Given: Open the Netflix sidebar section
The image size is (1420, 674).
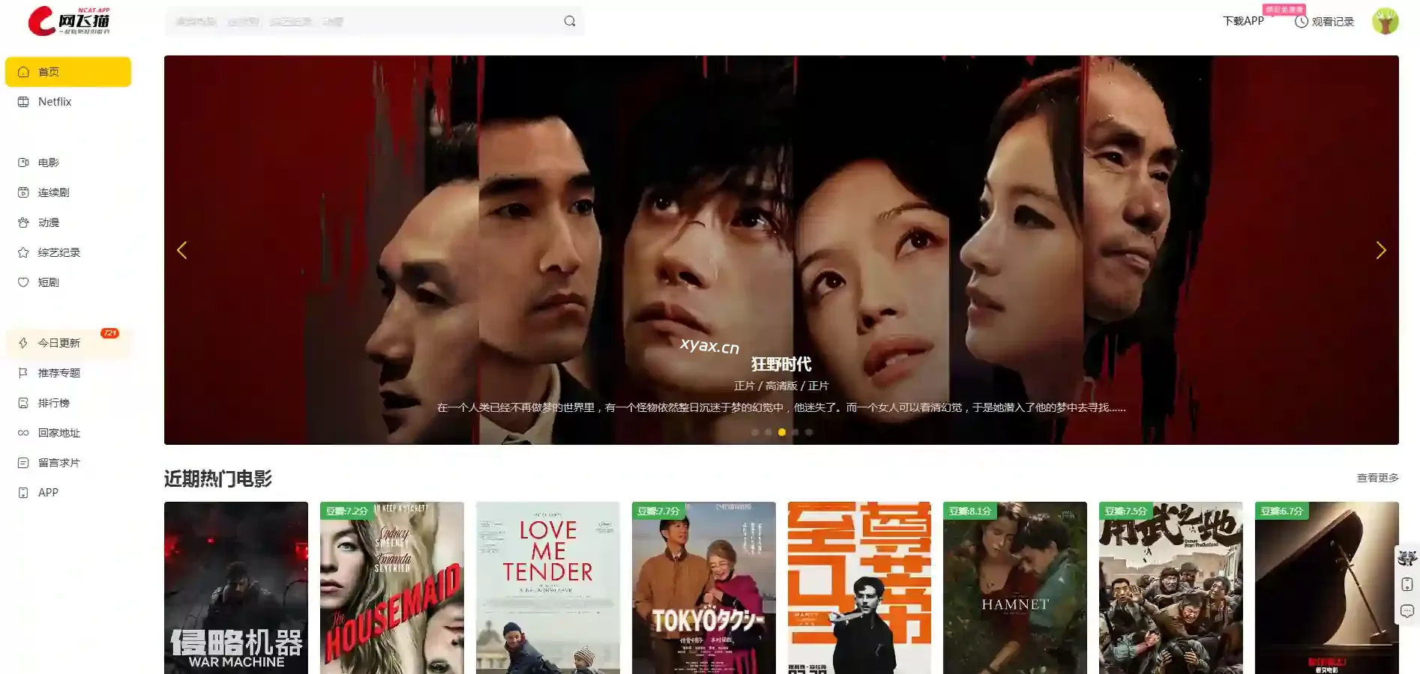Looking at the screenshot, I should pos(55,102).
